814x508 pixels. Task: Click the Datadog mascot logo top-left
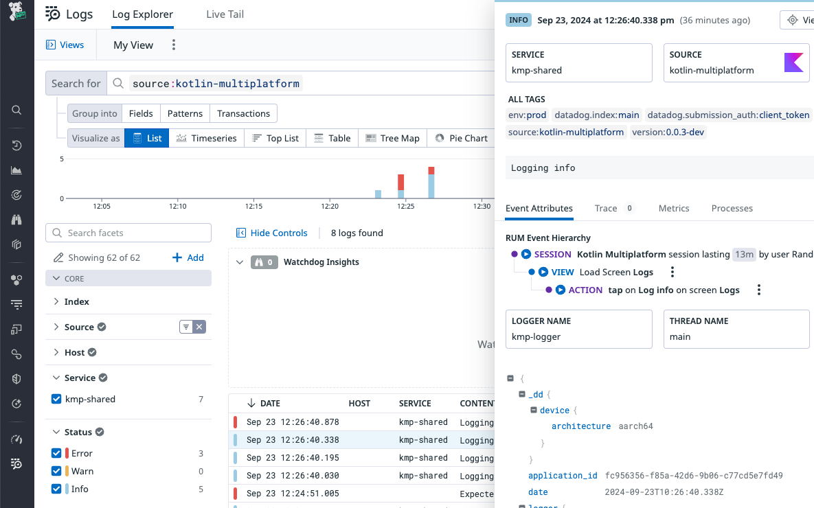click(15, 10)
